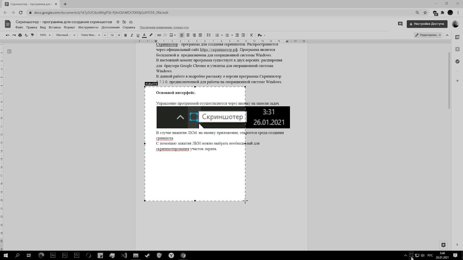The image size is (463, 260).
Task: Expand the bulleted list style arrow
Action: (x=232, y=35)
